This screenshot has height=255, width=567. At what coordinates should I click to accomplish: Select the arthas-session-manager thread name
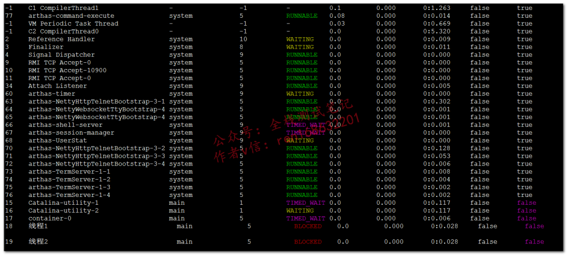tap(71, 132)
